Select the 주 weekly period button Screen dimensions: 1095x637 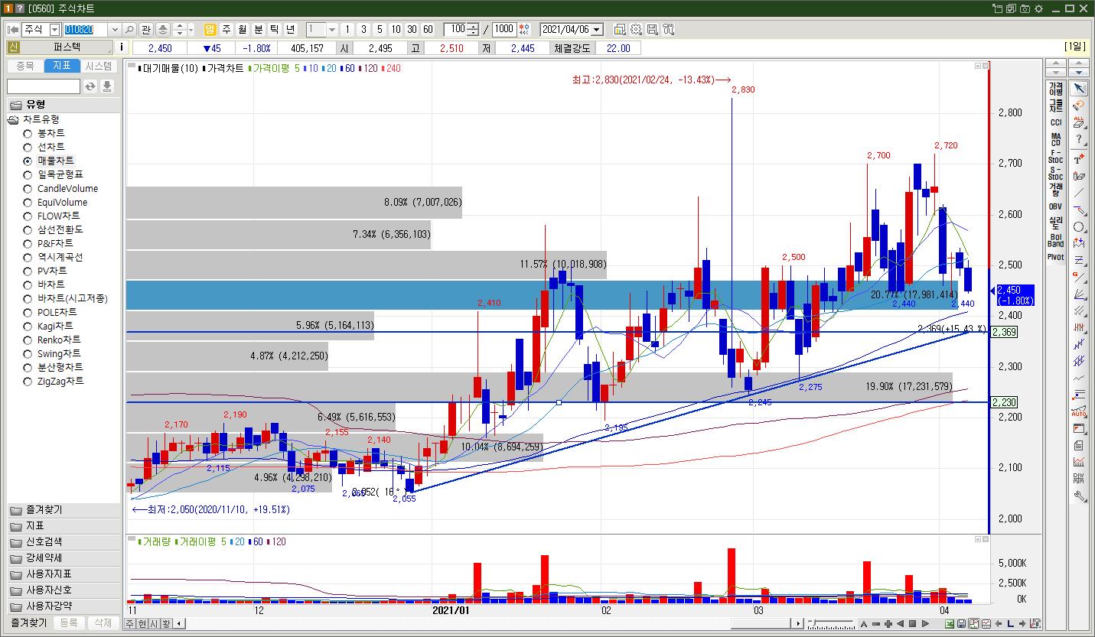(x=226, y=30)
